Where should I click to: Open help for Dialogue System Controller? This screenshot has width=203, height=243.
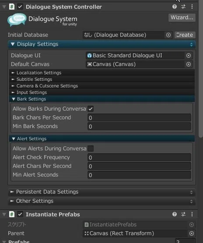[175, 7]
